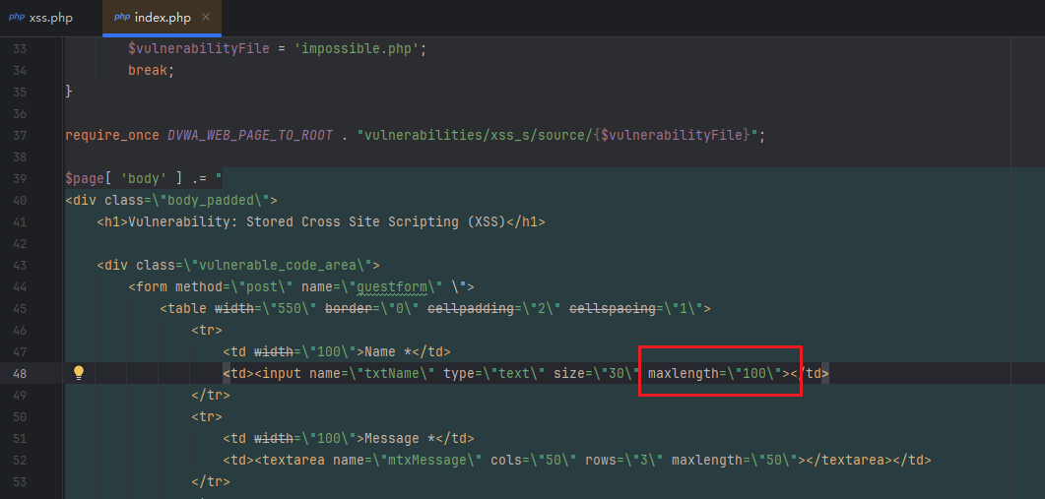Close the index.php editor tab

pyautogui.click(x=205, y=18)
